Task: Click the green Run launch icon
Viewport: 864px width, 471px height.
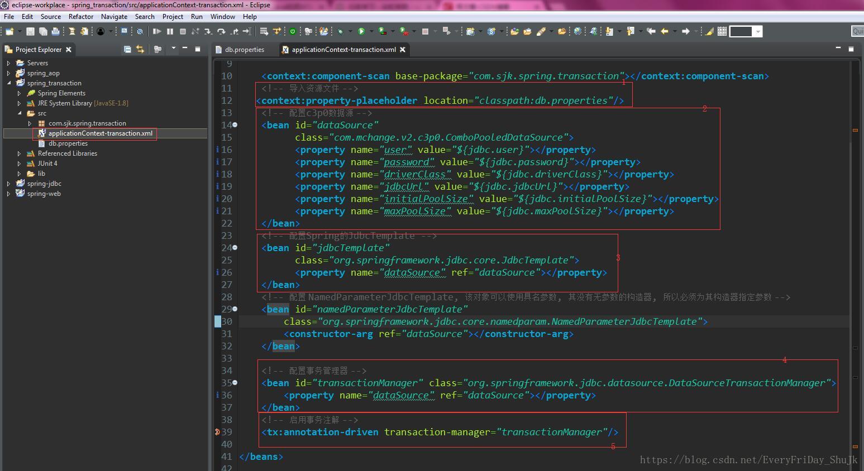Action: tap(361, 31)
